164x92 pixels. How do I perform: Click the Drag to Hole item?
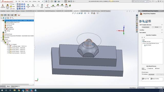click(x=146, y=79)
